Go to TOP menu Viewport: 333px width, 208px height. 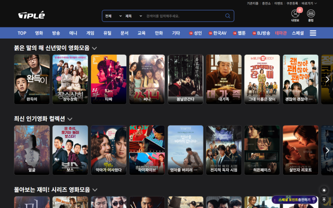coord(22,33)
